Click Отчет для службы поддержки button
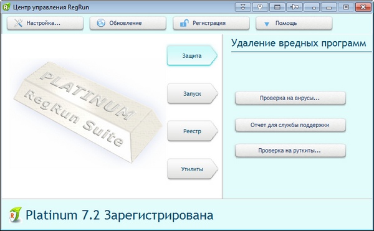 click(x=290, y=125)
